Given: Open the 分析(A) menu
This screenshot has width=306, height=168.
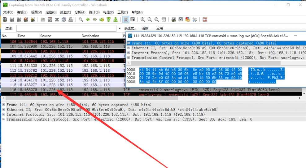Looking at the screenshot, I should 80,12.
